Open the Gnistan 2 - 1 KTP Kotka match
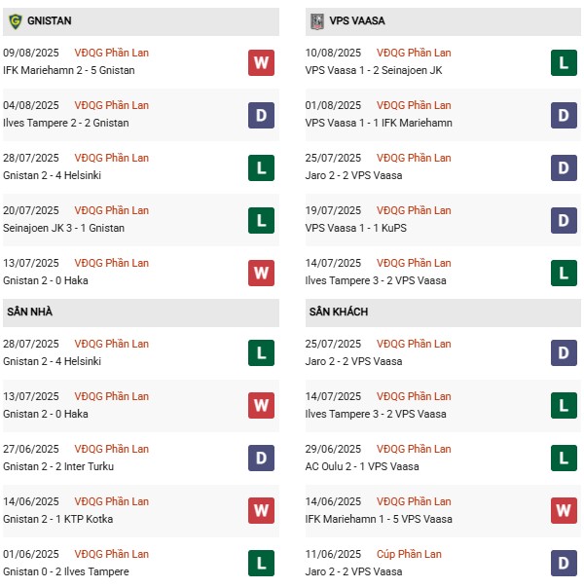This screenshot has width=584, height=588. click(60, 519)
